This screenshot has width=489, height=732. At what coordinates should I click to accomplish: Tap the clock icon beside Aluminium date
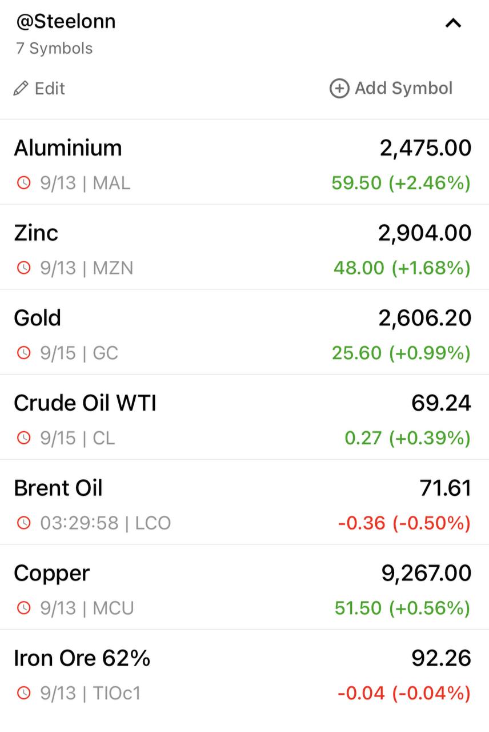[x=23, y=183]
